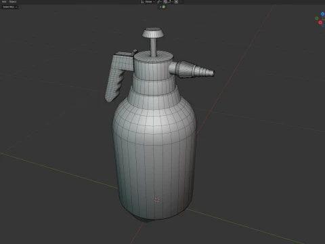This screenshot has width=325, height=244.
Task: Open the Add menu
Action: (4, 1)
